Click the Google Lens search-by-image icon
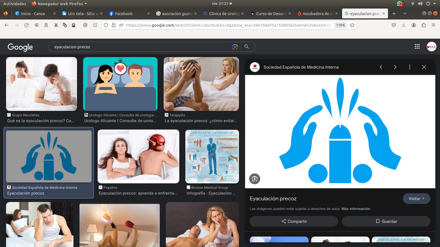Screen dimensions: 440x247 click(235, 47)
